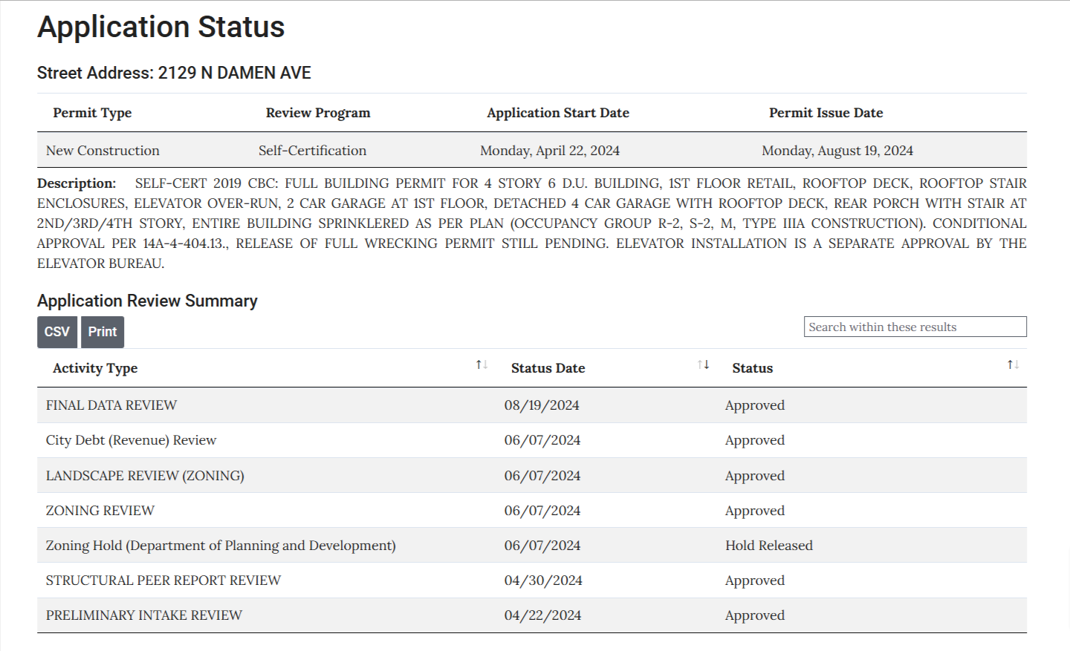Viewport: 1070px width, 651px height.
Task: Sort by Activity Type arrows icon
Action: point(481,364)
